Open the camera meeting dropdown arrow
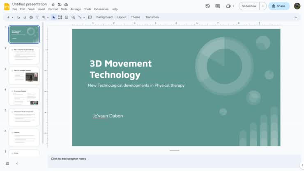 click(233, 6)
